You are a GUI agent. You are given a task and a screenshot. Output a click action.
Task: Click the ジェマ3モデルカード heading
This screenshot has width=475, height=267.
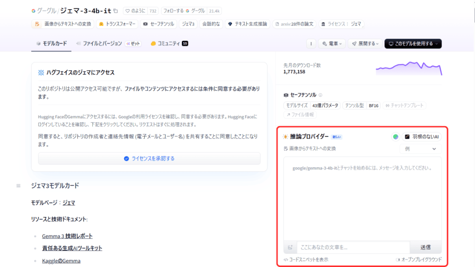(55, 185)
